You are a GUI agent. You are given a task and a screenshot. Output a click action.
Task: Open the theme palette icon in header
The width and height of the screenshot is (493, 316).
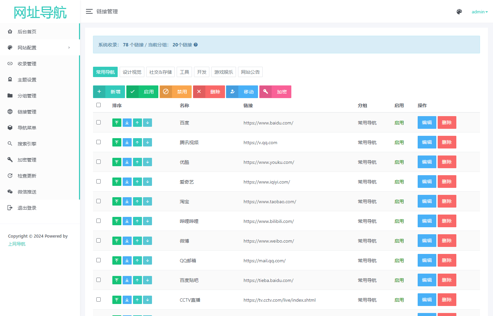click(x=459, y=12)
